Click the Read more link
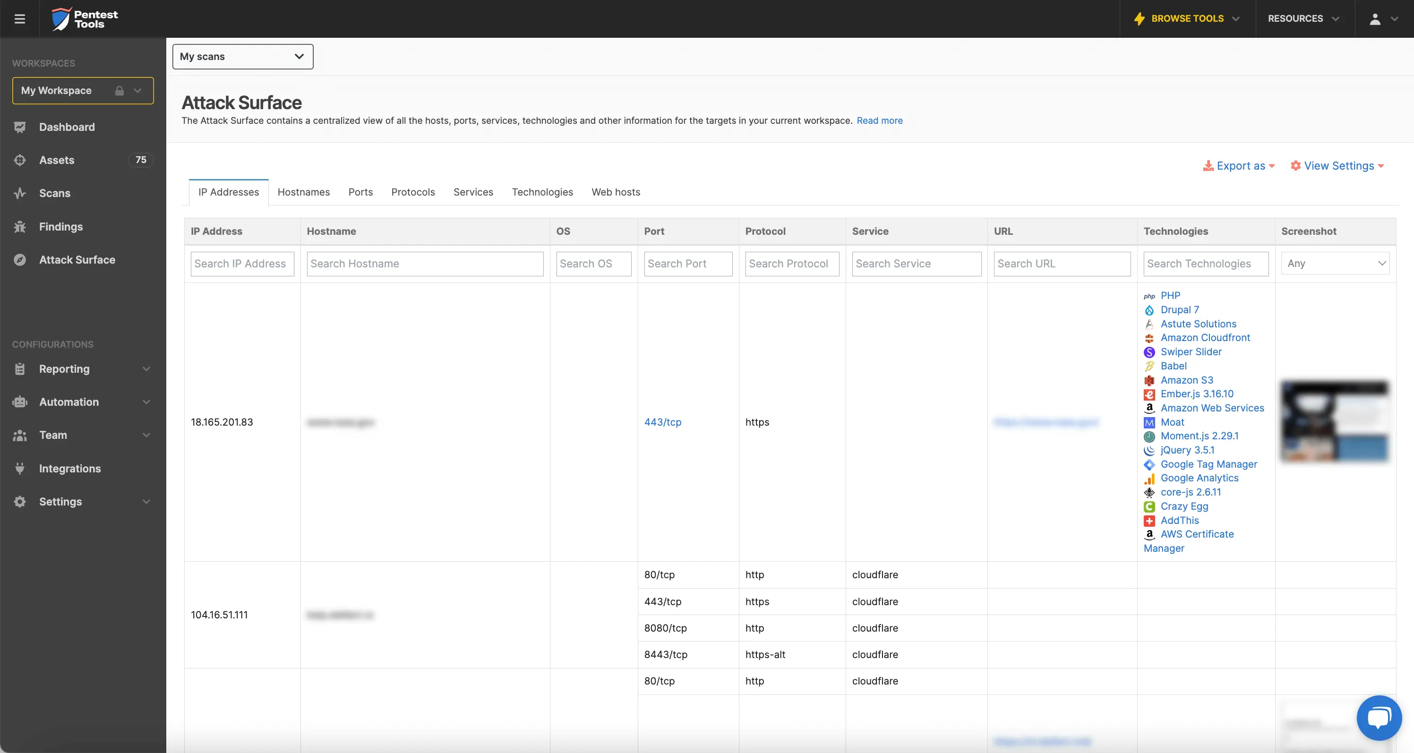 click(879, 120)
